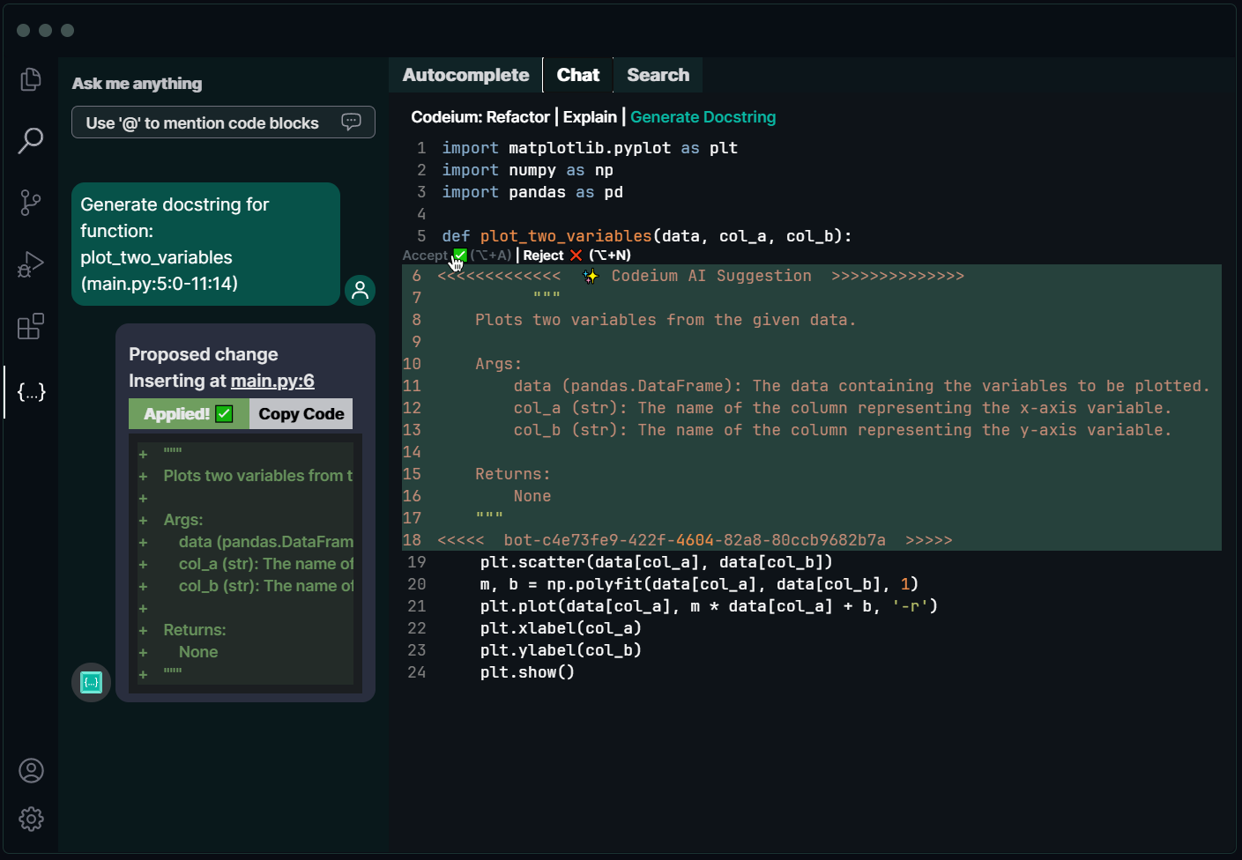Click the 'Use @ to mention code blocks' input
Image resolution: width=1242 pixels, height=860 pixels.
pyautogui.click(x=223, y=122)
